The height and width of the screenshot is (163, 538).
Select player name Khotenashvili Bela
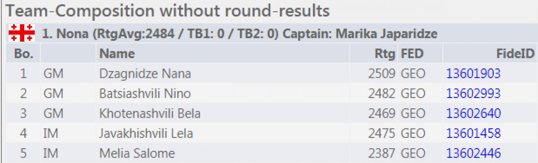pyautogui.click(x=150, y=114)
